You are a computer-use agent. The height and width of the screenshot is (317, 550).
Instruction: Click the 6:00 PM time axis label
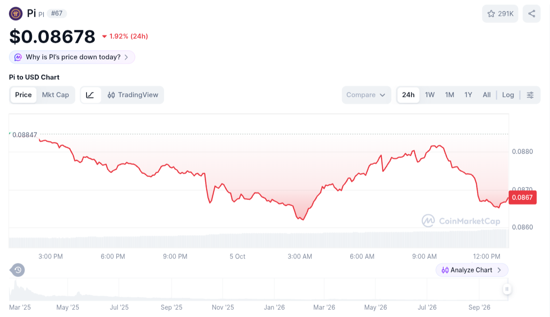click(113, 257)
